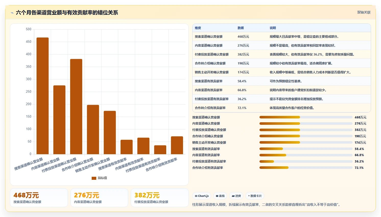Click the 382万元 付费投放渠道确认营业额 stat card

point(160,198)
